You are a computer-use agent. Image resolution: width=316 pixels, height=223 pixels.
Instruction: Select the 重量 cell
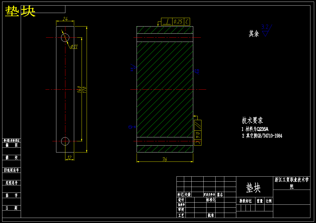pos(260,201)
